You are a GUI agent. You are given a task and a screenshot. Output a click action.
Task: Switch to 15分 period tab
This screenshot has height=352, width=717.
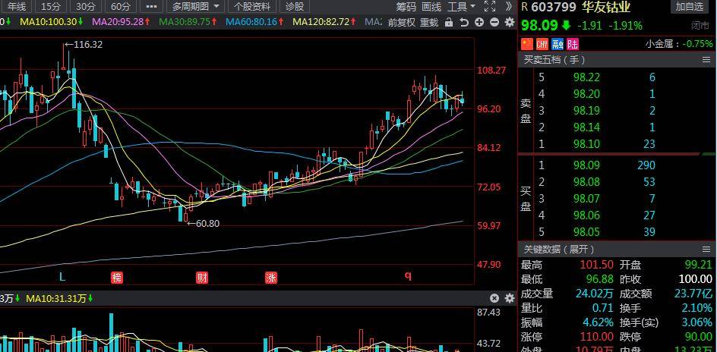pyautogui.click(x=50, y=6)
